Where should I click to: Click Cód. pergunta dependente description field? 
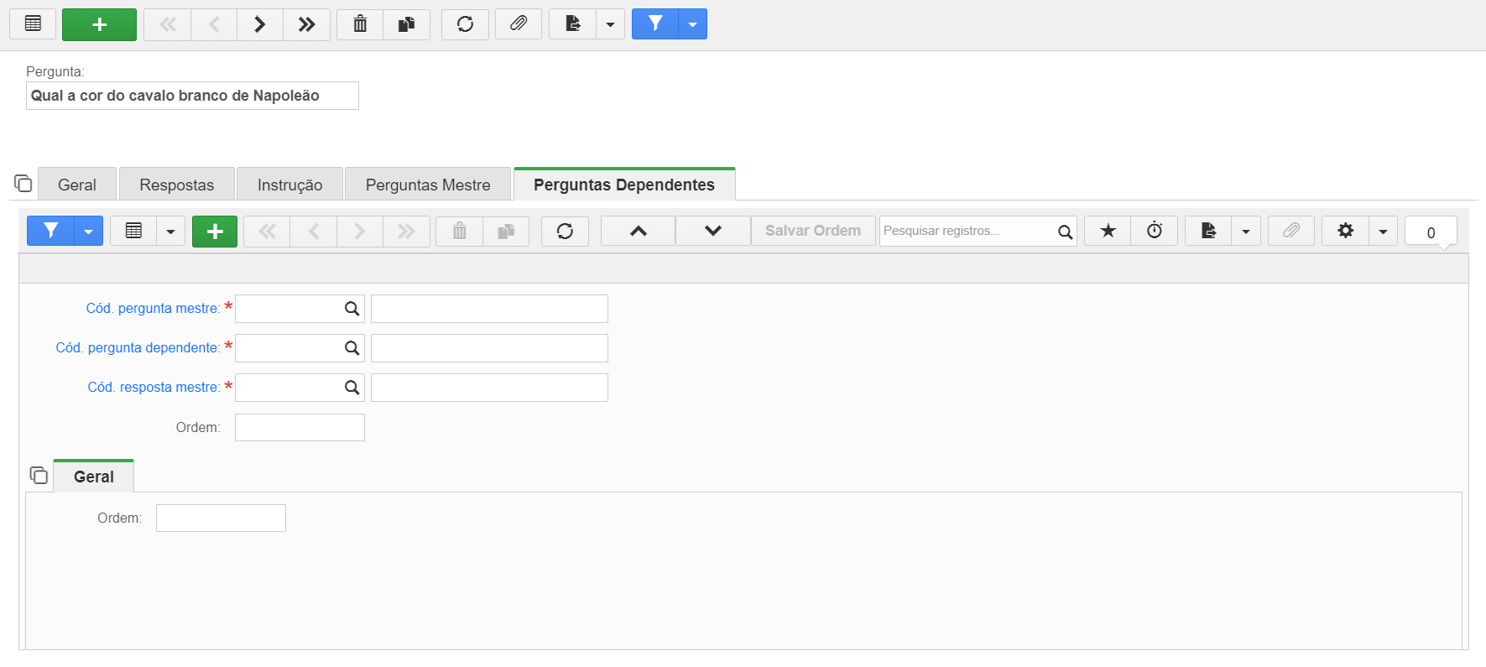coord(489,348)
